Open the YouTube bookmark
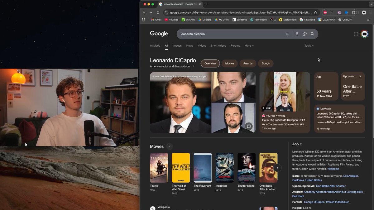 click(x=171, y=20)
